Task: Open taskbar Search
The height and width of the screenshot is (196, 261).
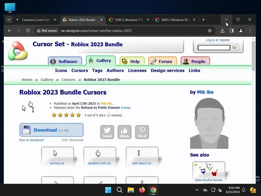Action: (x=119, y=190)
